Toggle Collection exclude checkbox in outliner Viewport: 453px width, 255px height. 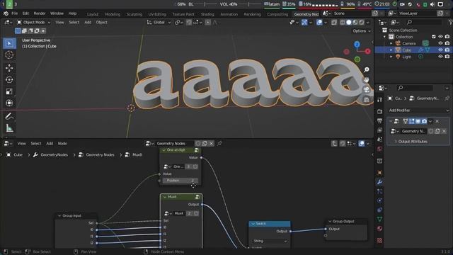(x=434, y=37)
